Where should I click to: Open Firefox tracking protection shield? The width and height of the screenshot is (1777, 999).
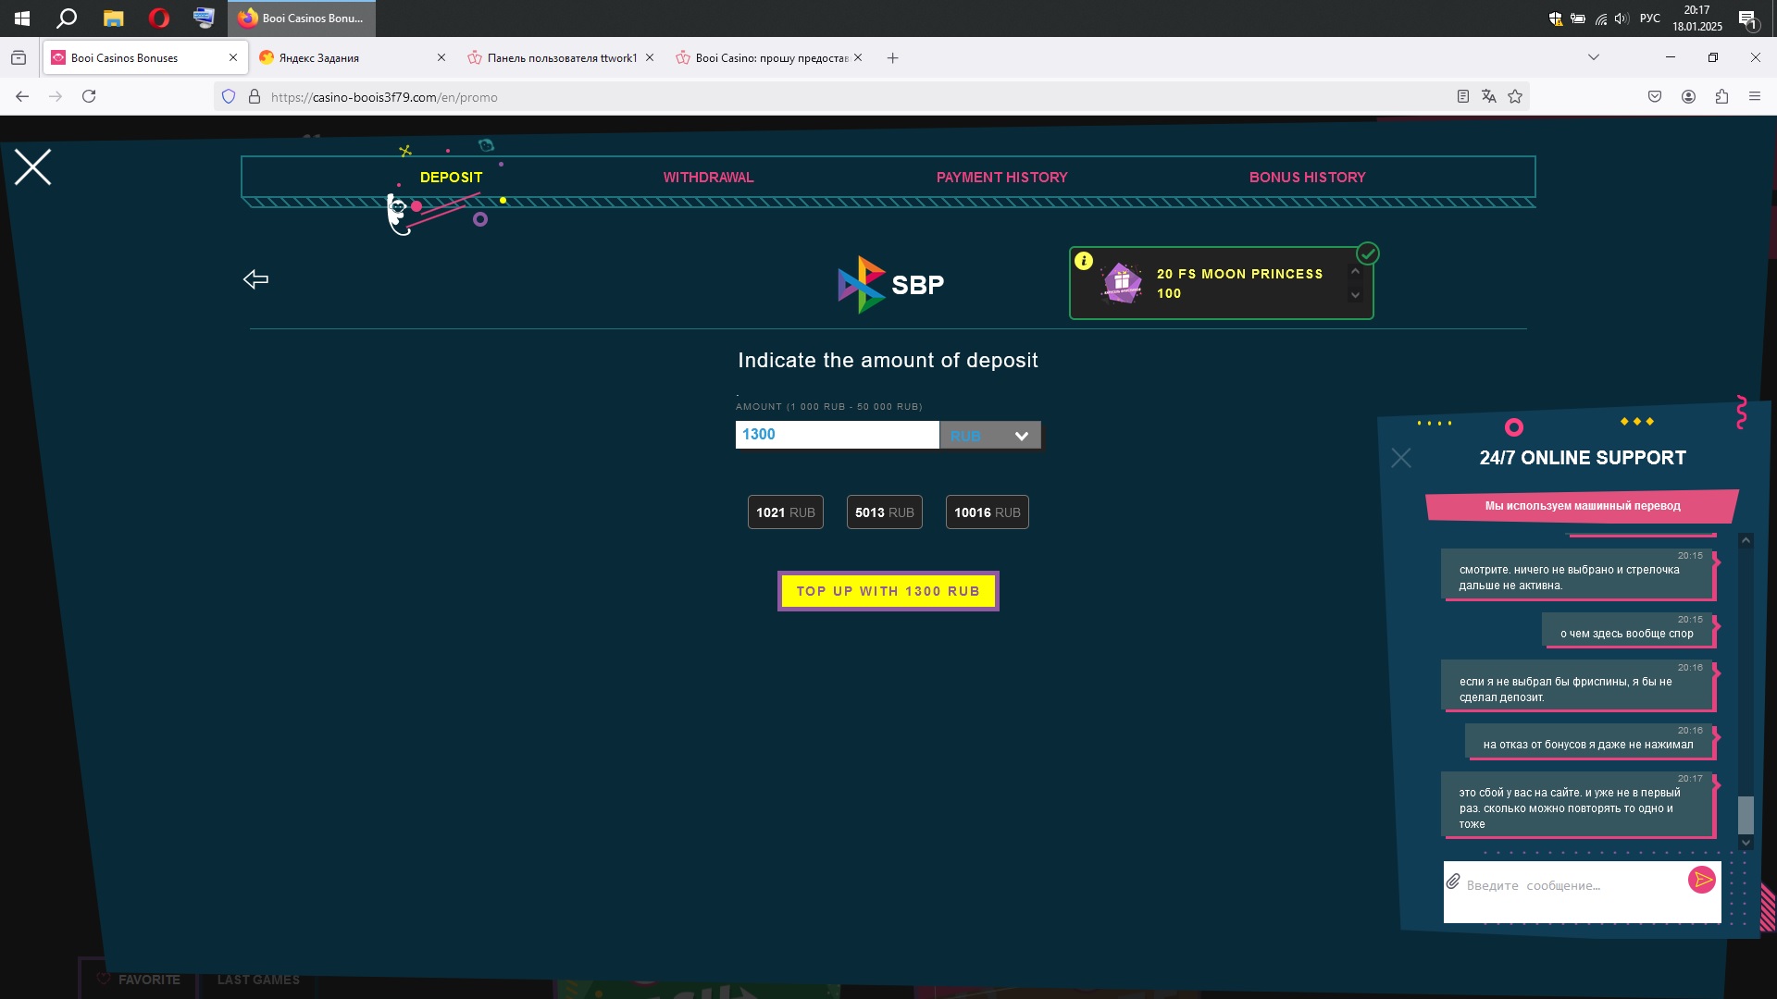229,96
